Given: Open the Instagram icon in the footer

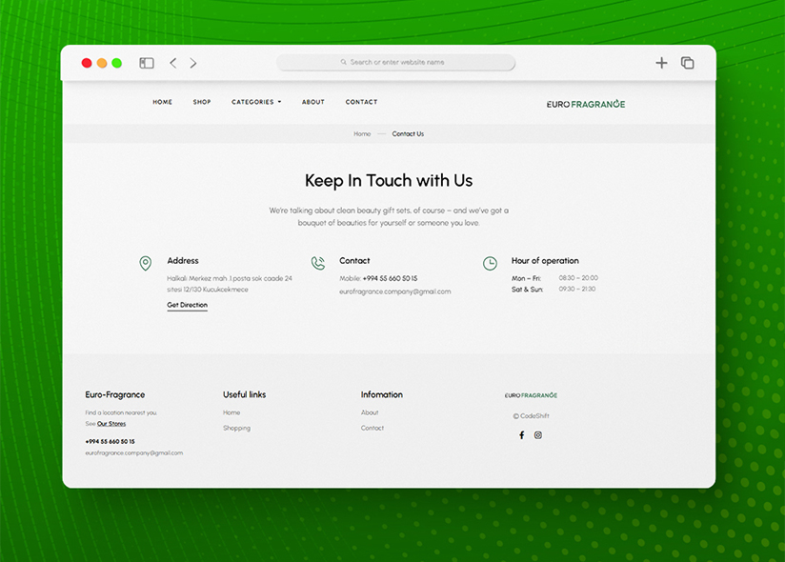Looking at the screenshot, I should (x=538, y=435).
